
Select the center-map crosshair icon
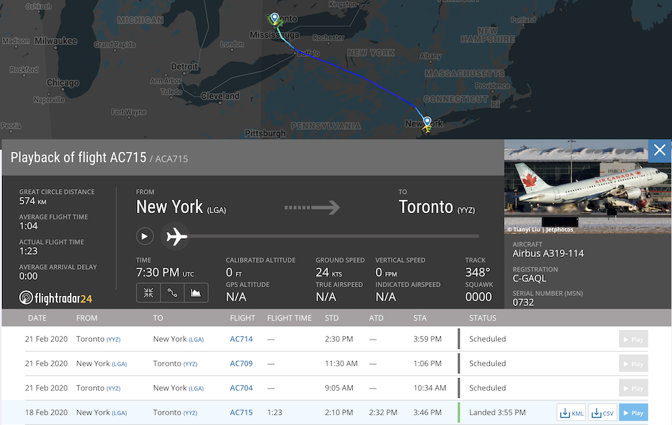pyautogui.click(x=149, y=293)
